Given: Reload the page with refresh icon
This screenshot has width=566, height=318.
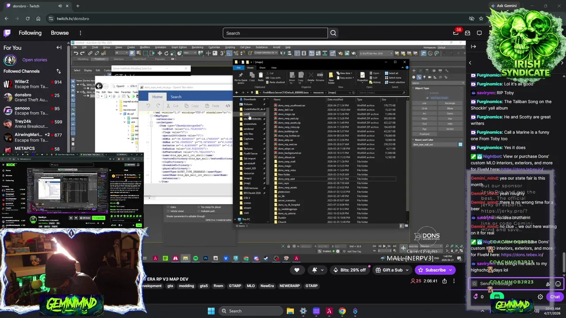Looking at the screenshot, I should point(27,19).
